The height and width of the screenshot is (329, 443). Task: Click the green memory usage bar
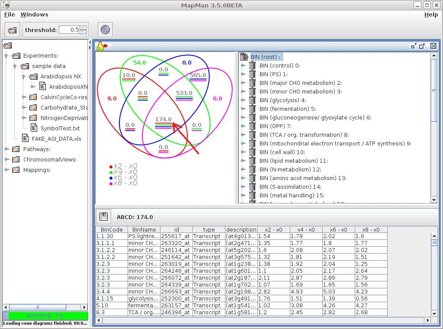[45, 316]
